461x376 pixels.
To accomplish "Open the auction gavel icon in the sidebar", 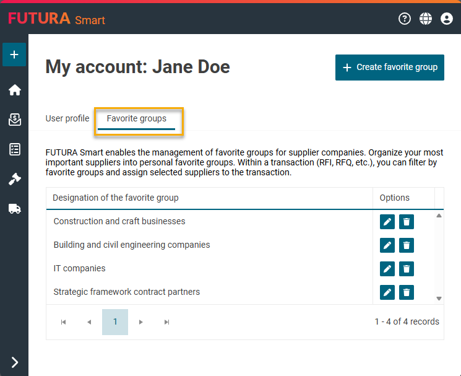I will pyautogui.click(x=14, y=179).
